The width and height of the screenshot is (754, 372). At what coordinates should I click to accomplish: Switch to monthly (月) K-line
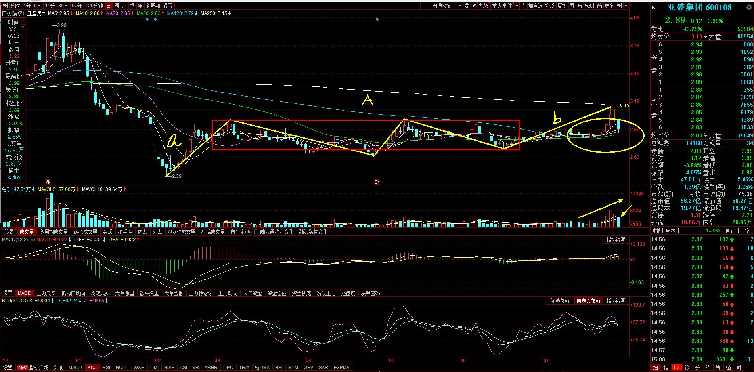tap(124, 6)
